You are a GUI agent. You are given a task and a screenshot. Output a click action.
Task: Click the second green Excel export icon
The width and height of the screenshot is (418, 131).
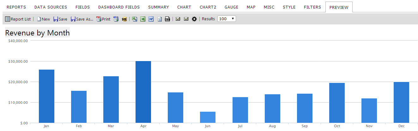point(143,19)
